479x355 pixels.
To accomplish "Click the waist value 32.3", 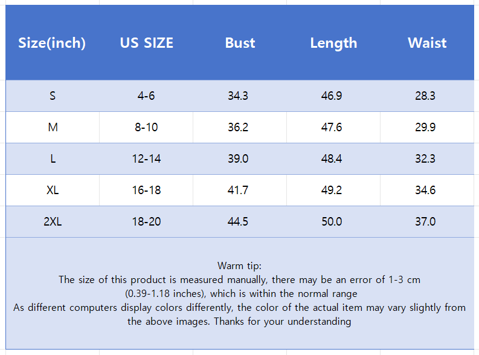I will click(x=425, y=158).
